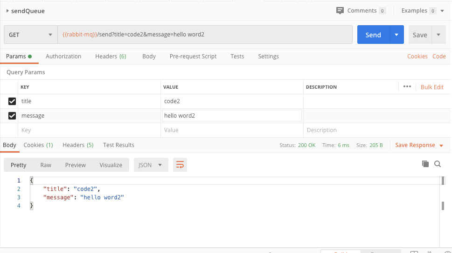Toggle the line wrap icon
Screen dimensions: 452x253
click(x=180, y=165)
